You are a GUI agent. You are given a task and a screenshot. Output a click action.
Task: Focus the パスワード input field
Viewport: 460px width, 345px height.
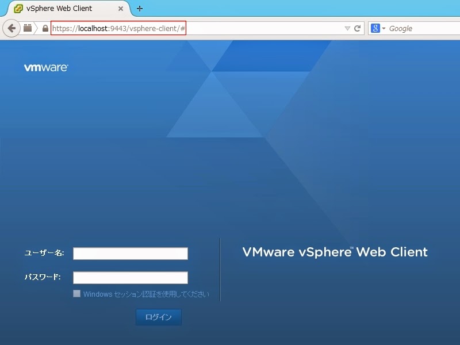click(131, 278)
